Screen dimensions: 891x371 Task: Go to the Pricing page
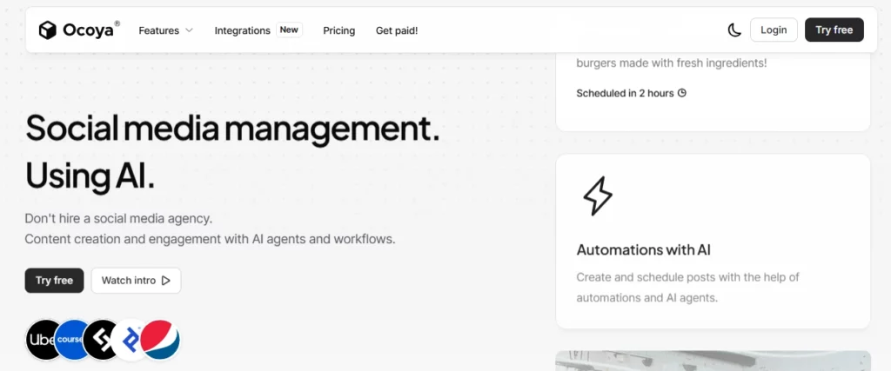pyautogui.click(x=338, y=30)
